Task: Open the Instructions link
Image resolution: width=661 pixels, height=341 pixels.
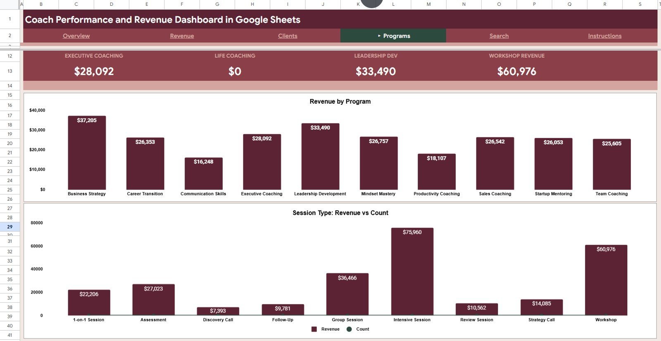Action: 605,36
